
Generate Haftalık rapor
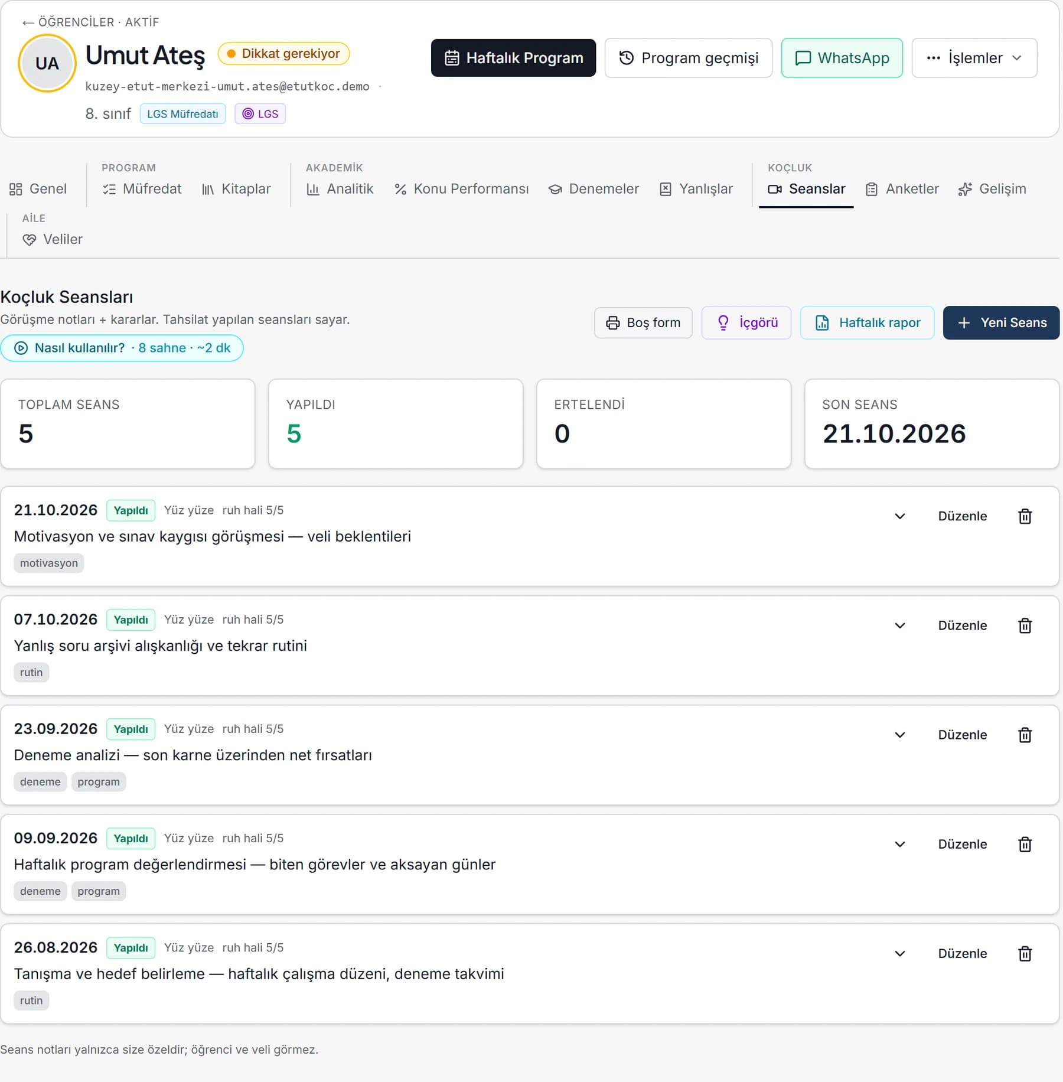867,322
